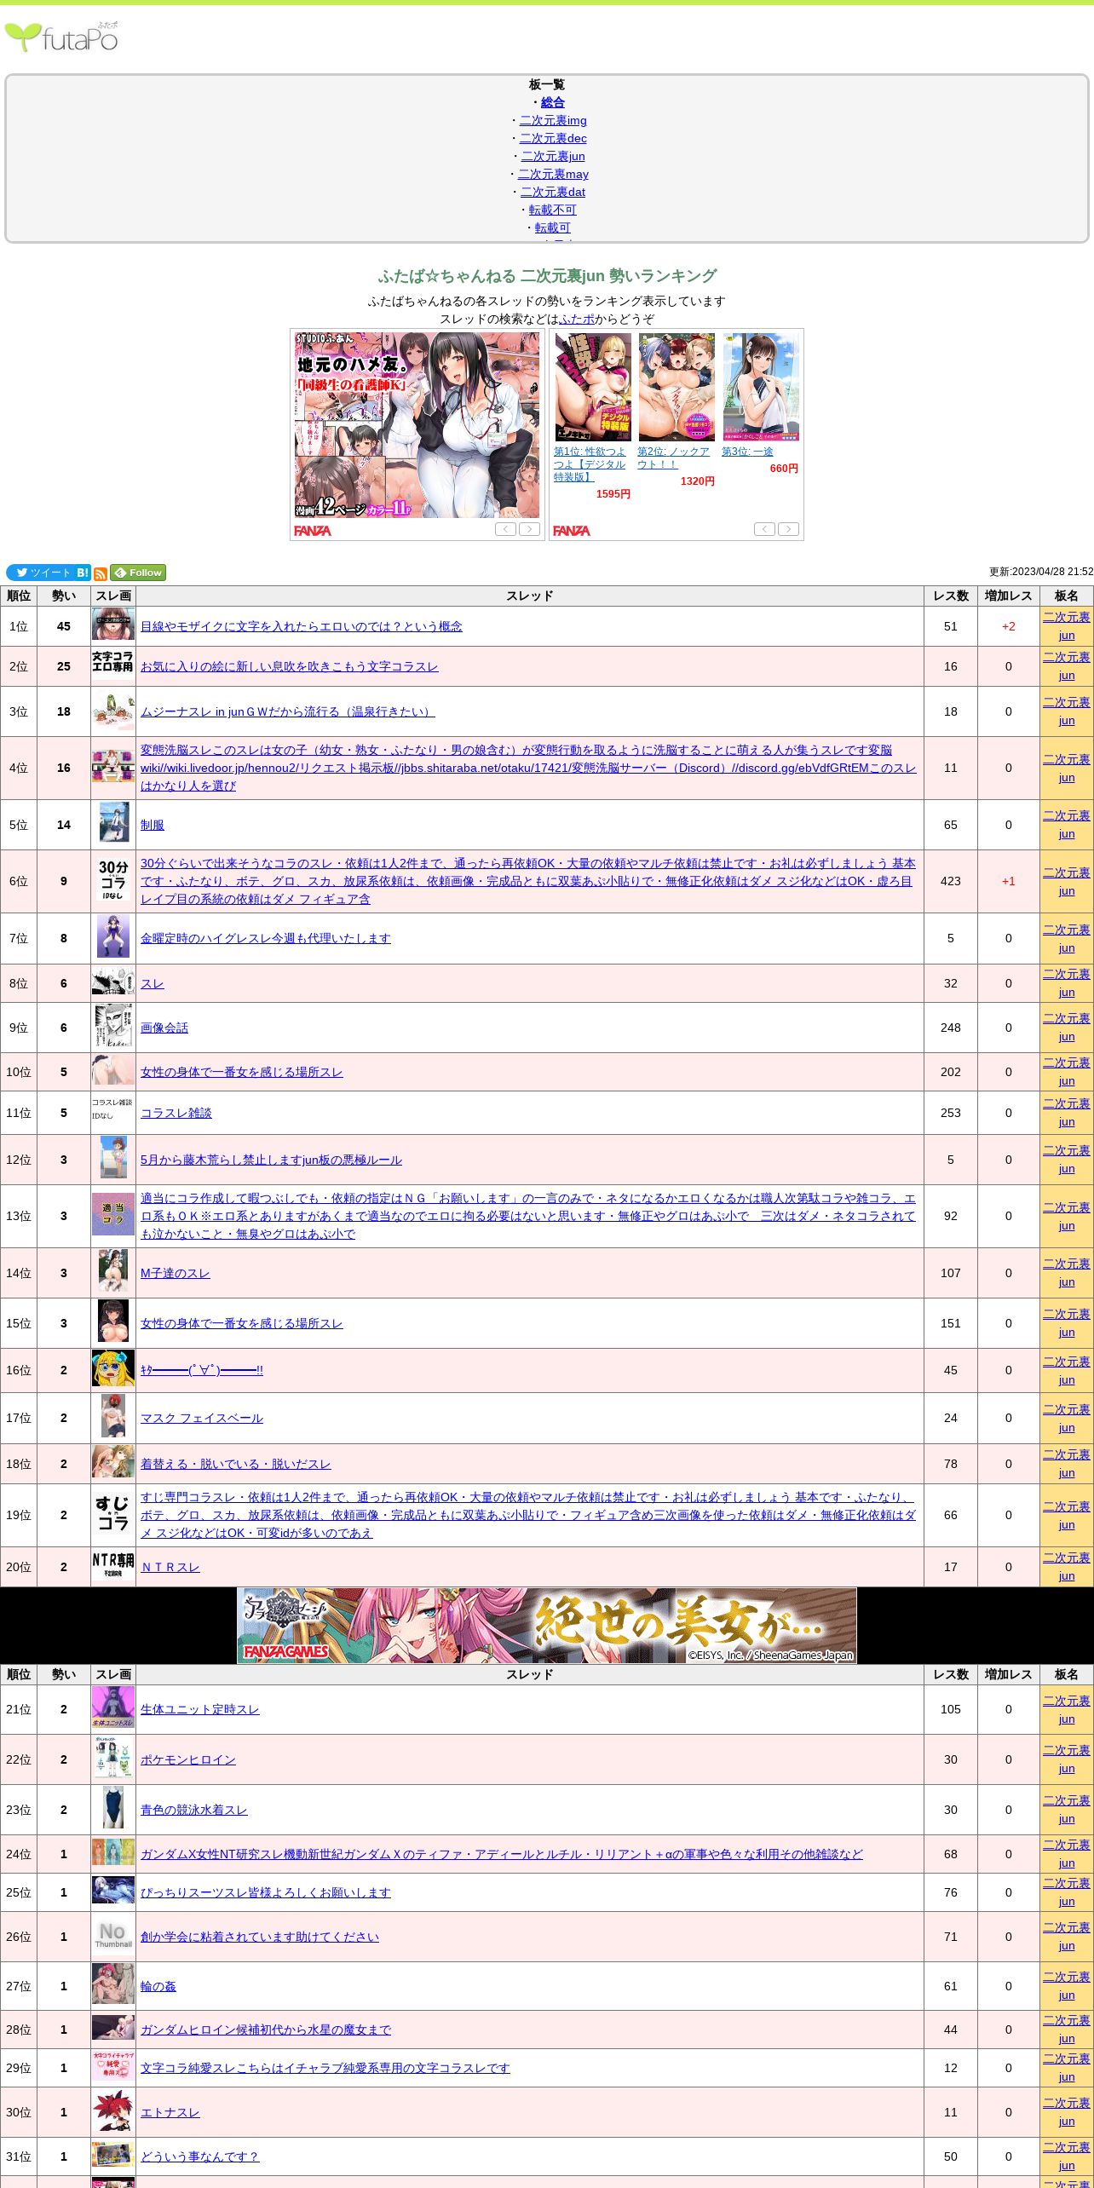Open the 総合 board in the board list
1094x2188 pixels.
click(x=553, y=102)
